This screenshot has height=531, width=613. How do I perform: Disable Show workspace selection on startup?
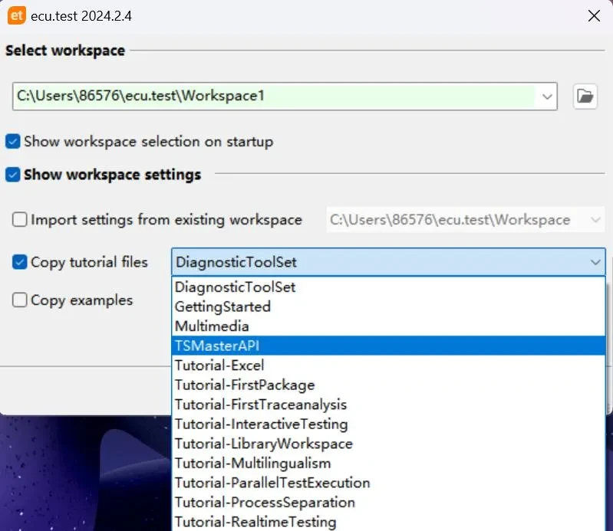[13, 142]
